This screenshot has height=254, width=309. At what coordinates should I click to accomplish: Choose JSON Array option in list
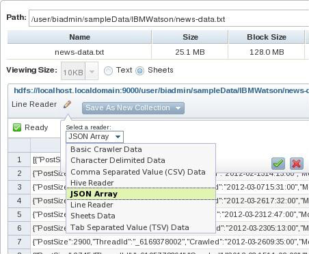coord(141,194)
